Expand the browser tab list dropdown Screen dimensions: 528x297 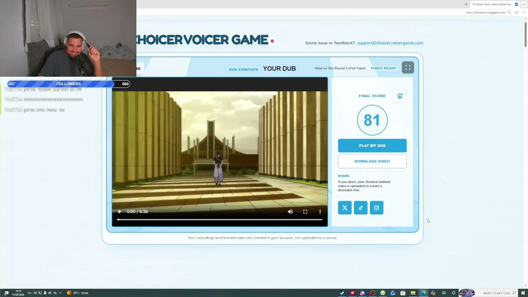tap(524, 4)
